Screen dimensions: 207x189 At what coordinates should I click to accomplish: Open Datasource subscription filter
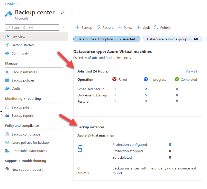[x=107, y=39]
